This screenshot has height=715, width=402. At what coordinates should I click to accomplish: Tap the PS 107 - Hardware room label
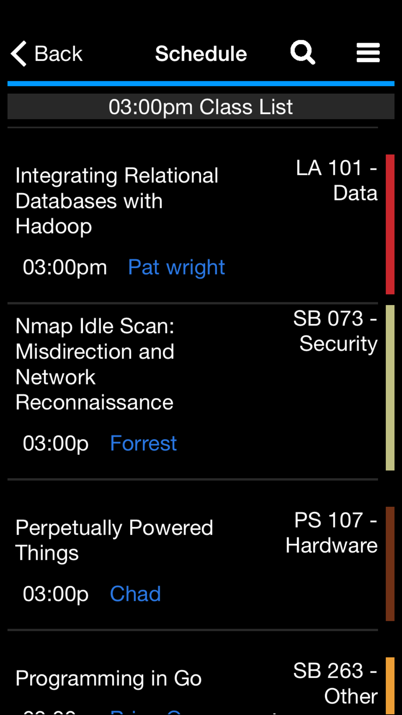pos(332,532)
